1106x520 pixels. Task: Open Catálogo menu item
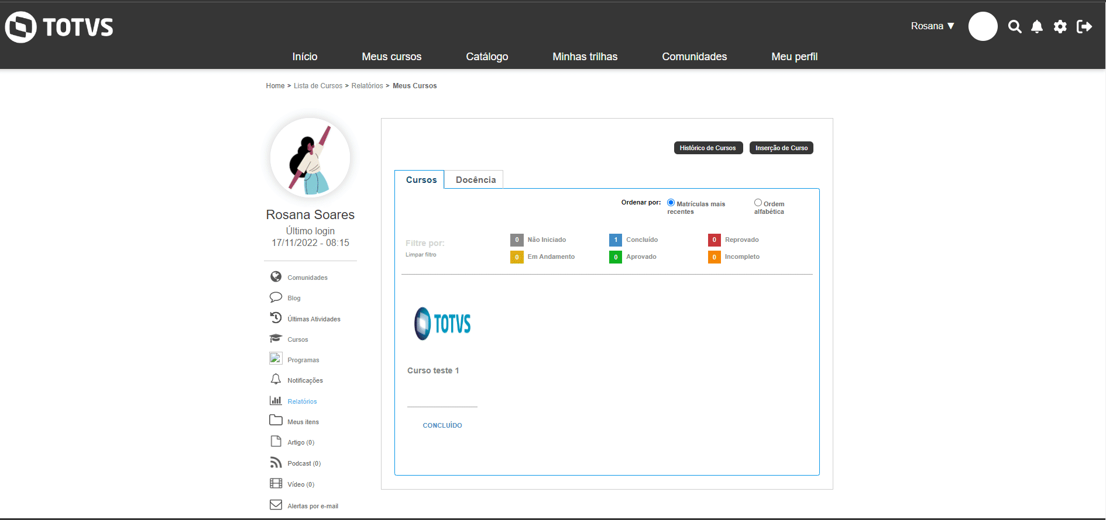[487, 57]
